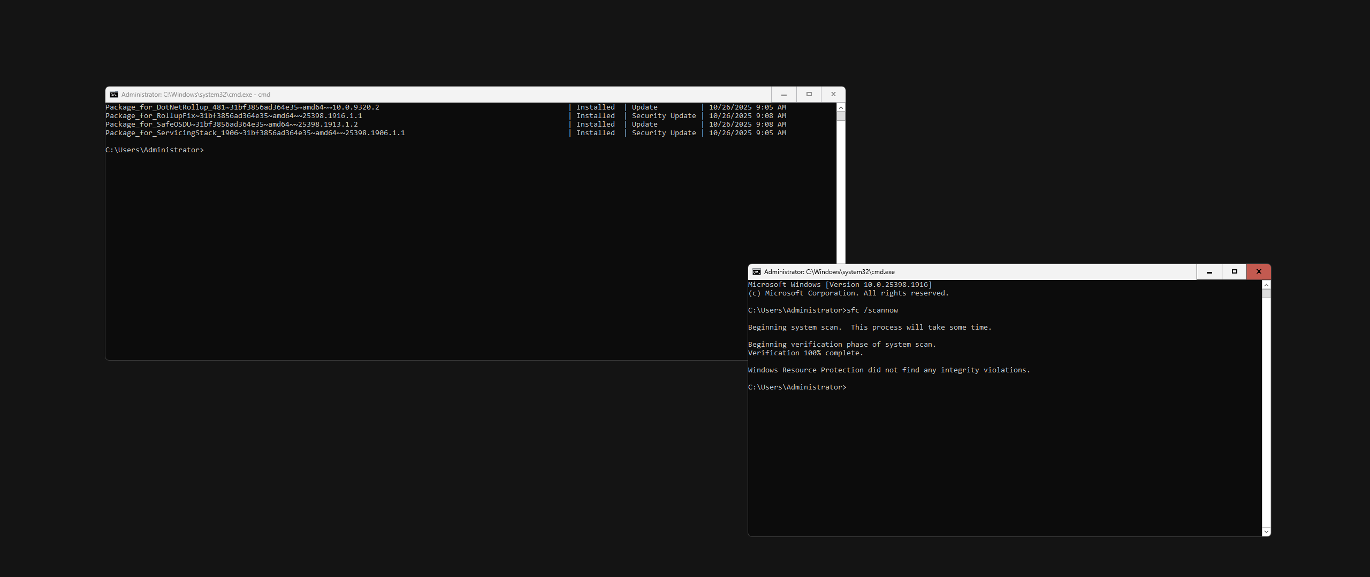Viewport: 1370px width, 577px height.
Task: Maximize the 'cmd.exe - cmd' package list window
Action: pos(809,95)
